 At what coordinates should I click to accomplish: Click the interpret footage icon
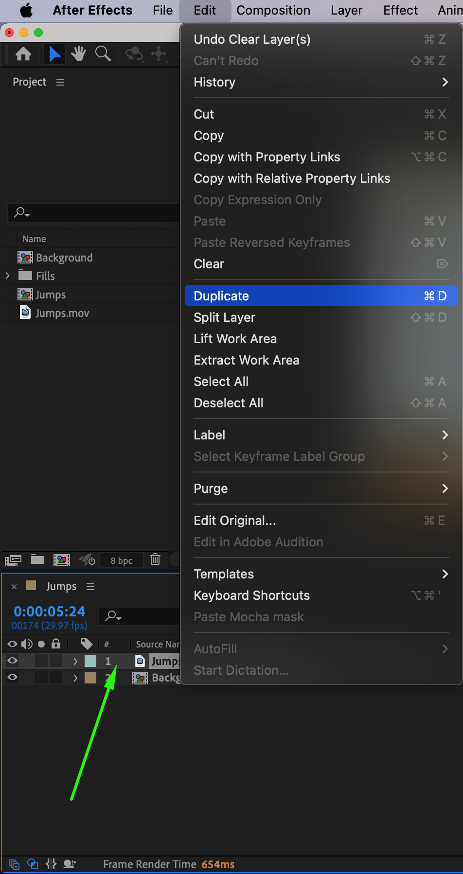[13, 560]
